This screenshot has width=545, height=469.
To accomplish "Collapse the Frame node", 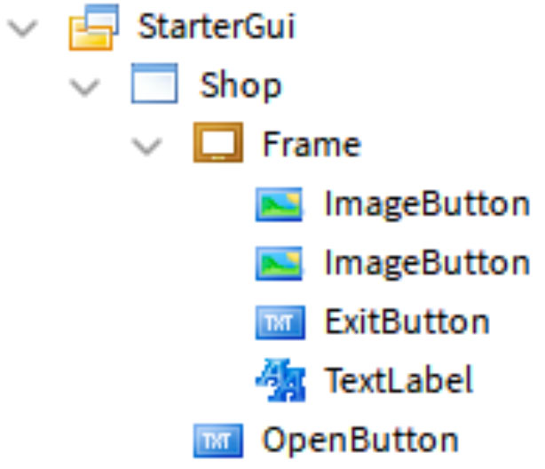I will click(147, 147).
